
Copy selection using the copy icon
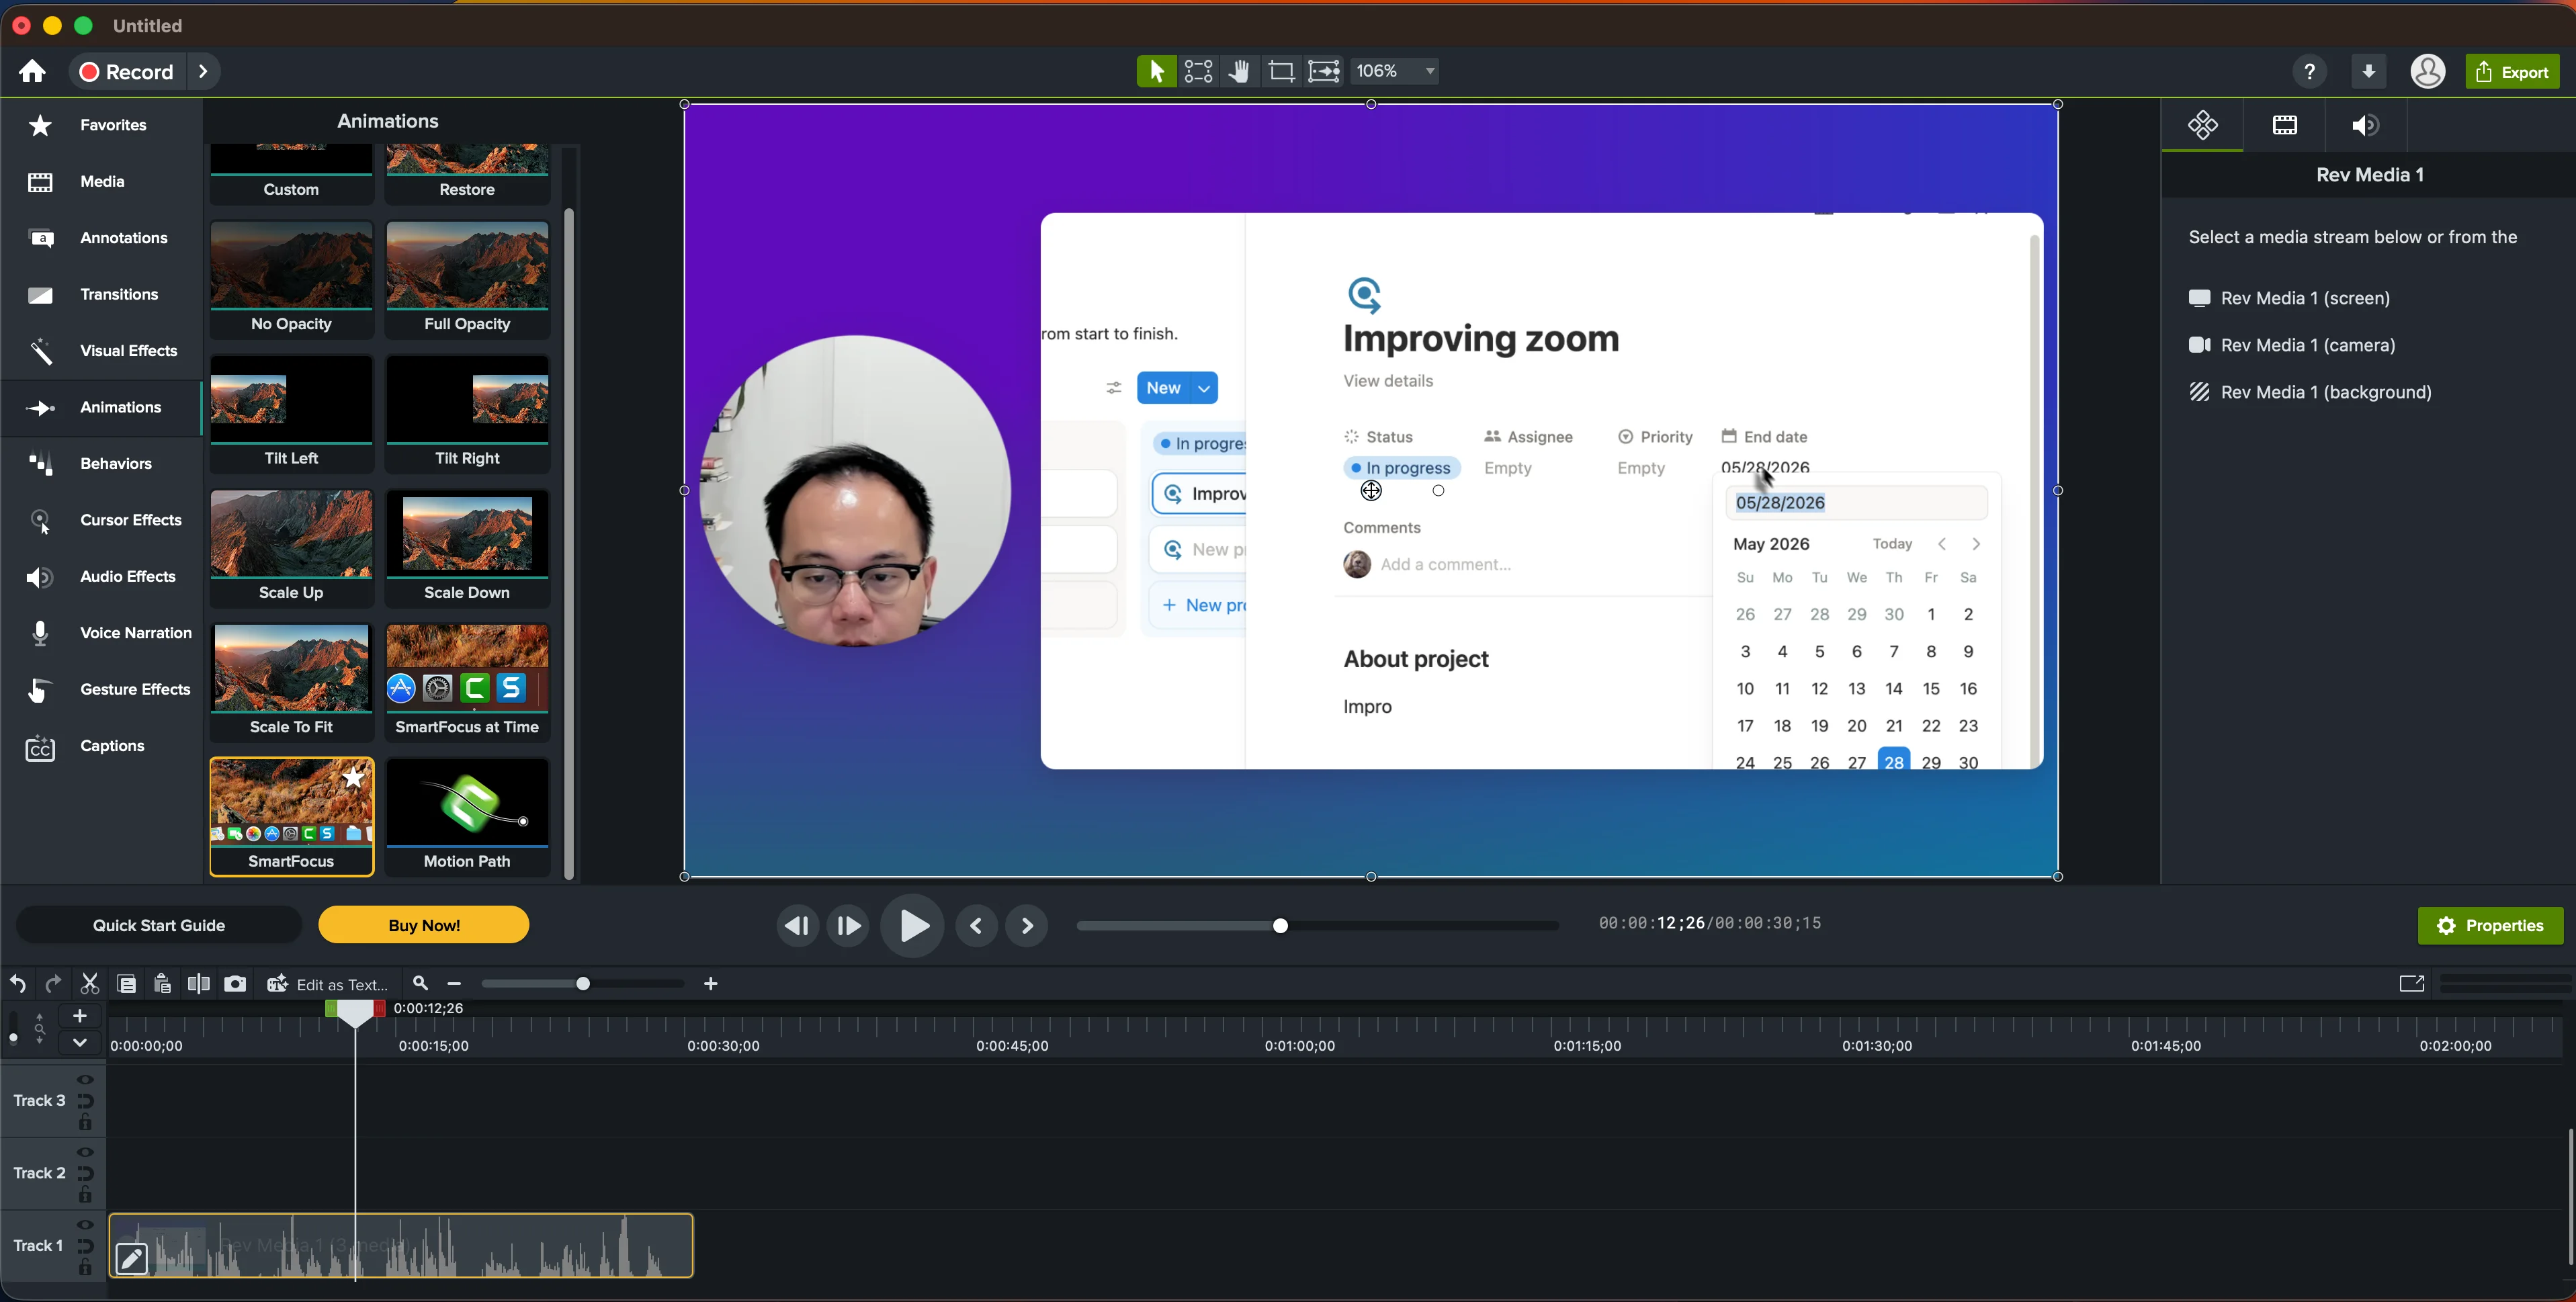(x=127, y=984)
